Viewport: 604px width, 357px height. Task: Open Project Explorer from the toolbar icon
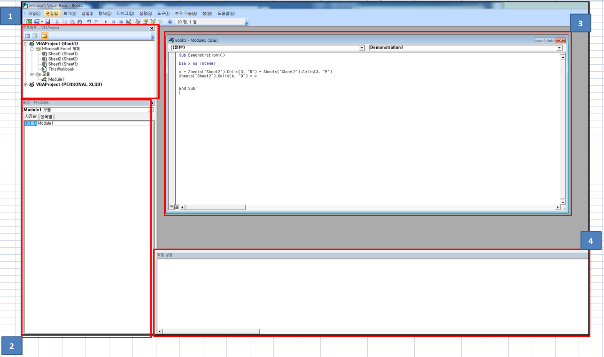pos(138,22)
